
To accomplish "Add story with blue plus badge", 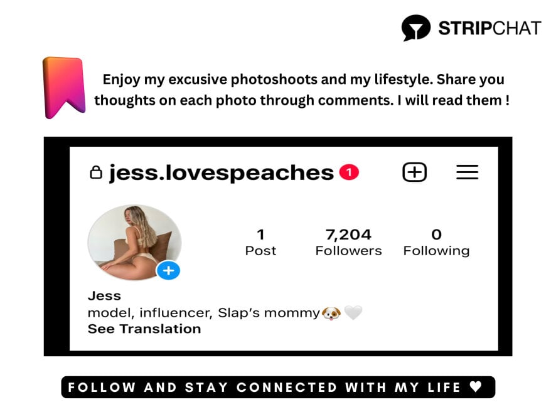I will [x=168, y=271].
